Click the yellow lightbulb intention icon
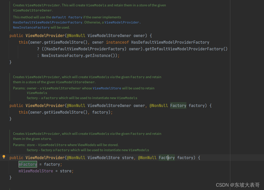Screen dimensions: 264x190 [x=4, y=157]
